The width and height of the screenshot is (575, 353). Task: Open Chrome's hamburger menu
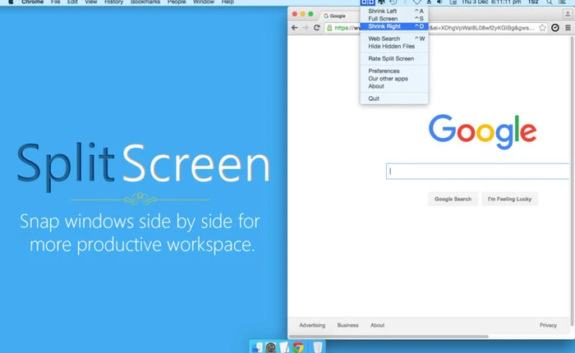pos(568,27)
